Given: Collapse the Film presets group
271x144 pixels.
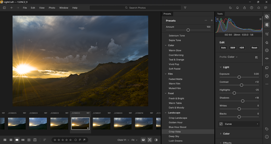Looking at the screenshot, I should [165, 74].
